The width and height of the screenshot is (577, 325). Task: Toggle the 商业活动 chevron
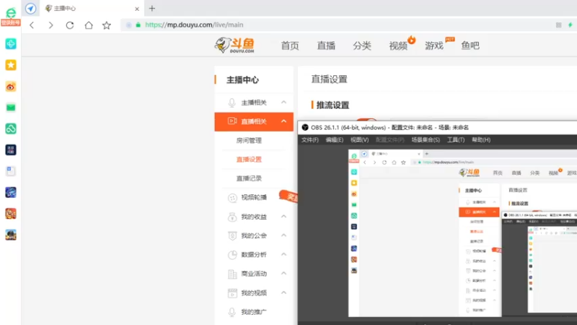283,274
